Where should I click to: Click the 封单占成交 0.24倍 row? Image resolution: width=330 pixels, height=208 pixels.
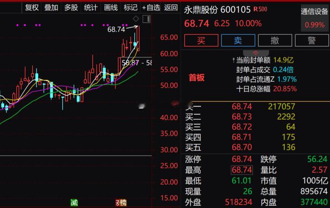(x=265, y=70)
